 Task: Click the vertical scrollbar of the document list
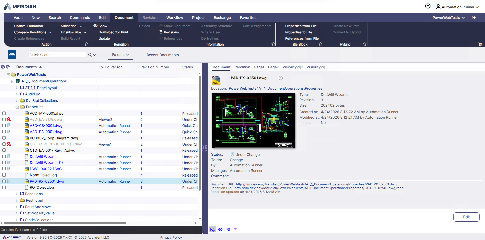coord(200,133)
